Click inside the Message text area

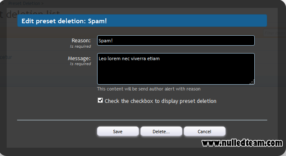coord(176,69)
